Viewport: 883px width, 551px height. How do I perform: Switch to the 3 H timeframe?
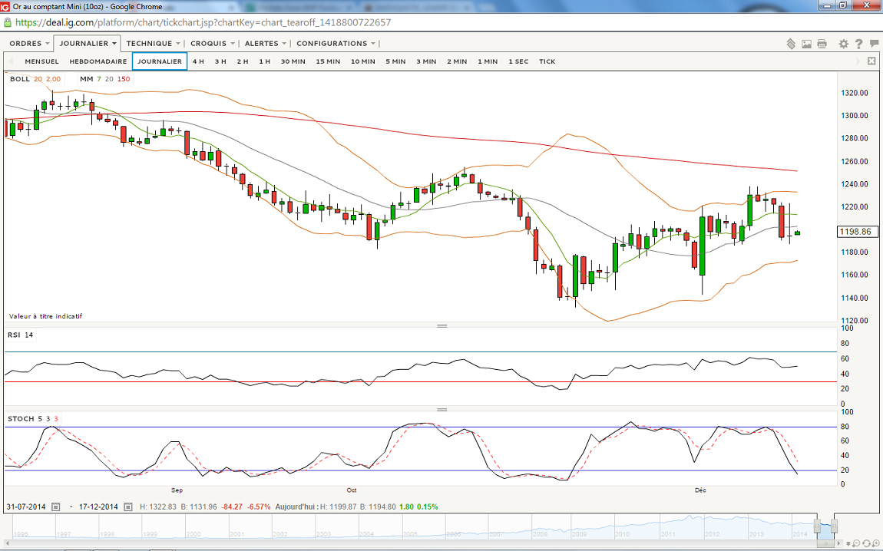(220, 61)
